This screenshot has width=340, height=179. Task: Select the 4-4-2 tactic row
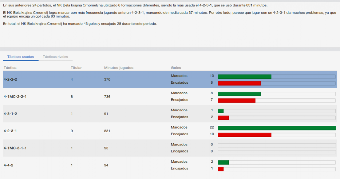coord(170,165)
